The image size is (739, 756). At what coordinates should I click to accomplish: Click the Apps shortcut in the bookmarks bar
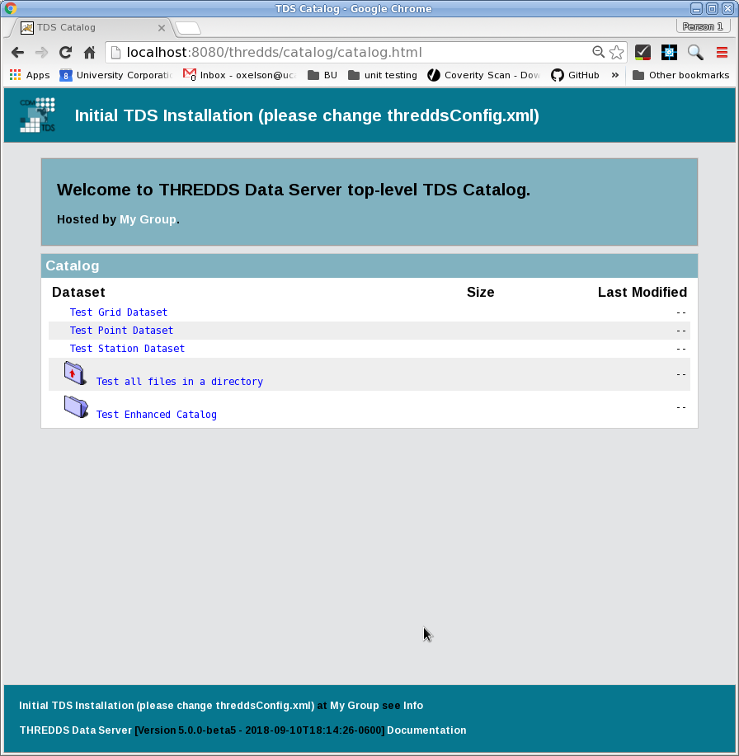pos(29,75)
